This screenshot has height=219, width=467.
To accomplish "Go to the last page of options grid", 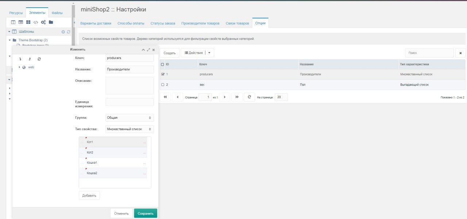I will 237,97.
